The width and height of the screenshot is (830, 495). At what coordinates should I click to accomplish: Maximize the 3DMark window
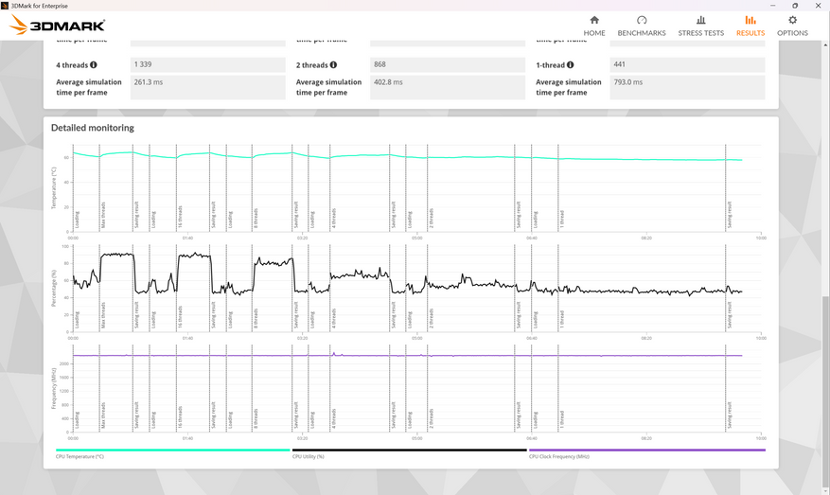pos(795,6)
